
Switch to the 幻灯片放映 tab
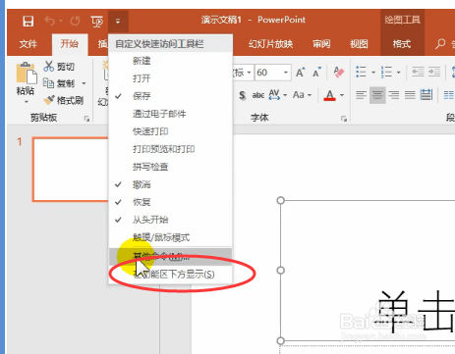(270, 44)
